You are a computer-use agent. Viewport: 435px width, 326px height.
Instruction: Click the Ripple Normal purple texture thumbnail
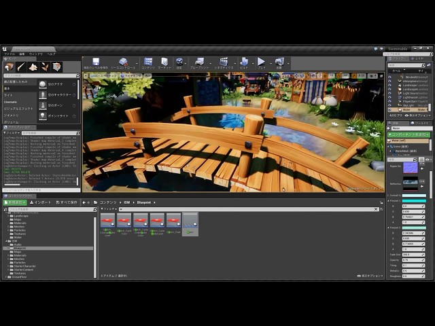[411, 168]
